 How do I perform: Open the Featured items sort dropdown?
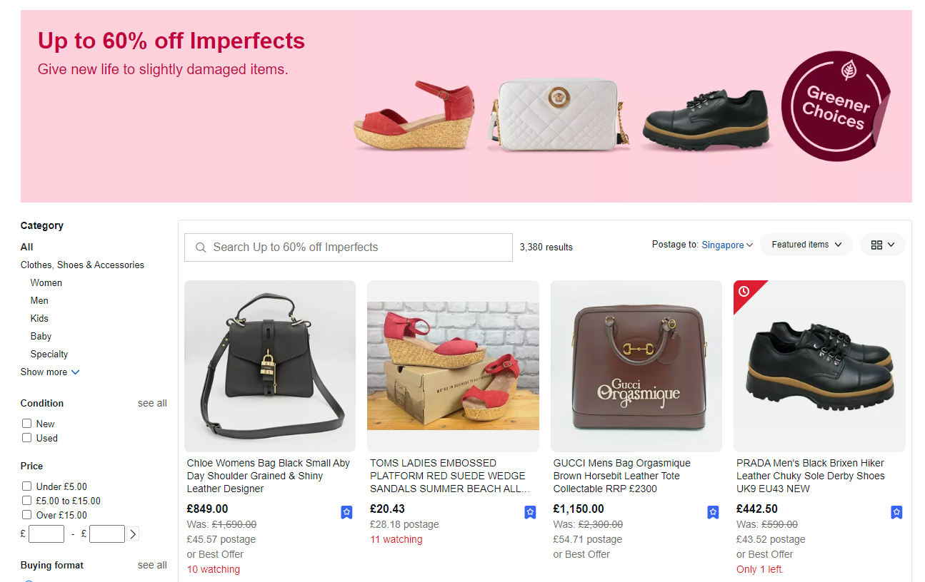coord(806,245)
